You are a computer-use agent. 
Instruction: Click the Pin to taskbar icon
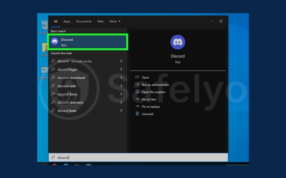click(137, 106)
